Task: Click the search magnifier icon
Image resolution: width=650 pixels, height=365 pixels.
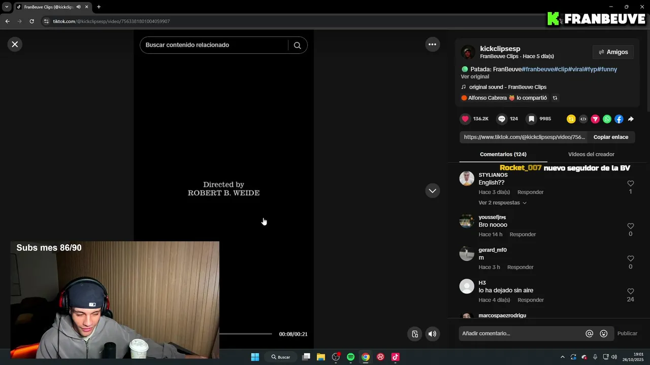Action: pos(298,45)
